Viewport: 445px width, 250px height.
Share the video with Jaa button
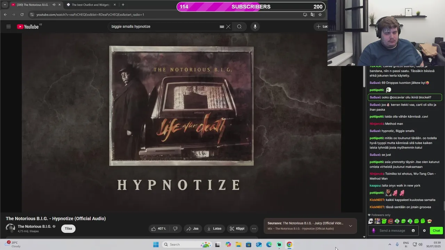tap(193, 228)
